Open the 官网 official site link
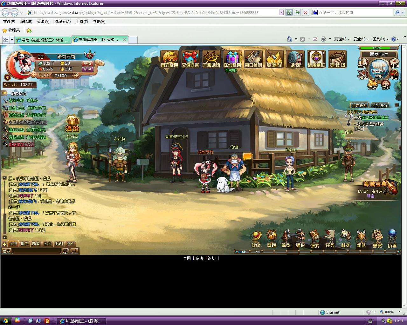Viewport: 407px width, 325px height. click(x=187, y=258)
